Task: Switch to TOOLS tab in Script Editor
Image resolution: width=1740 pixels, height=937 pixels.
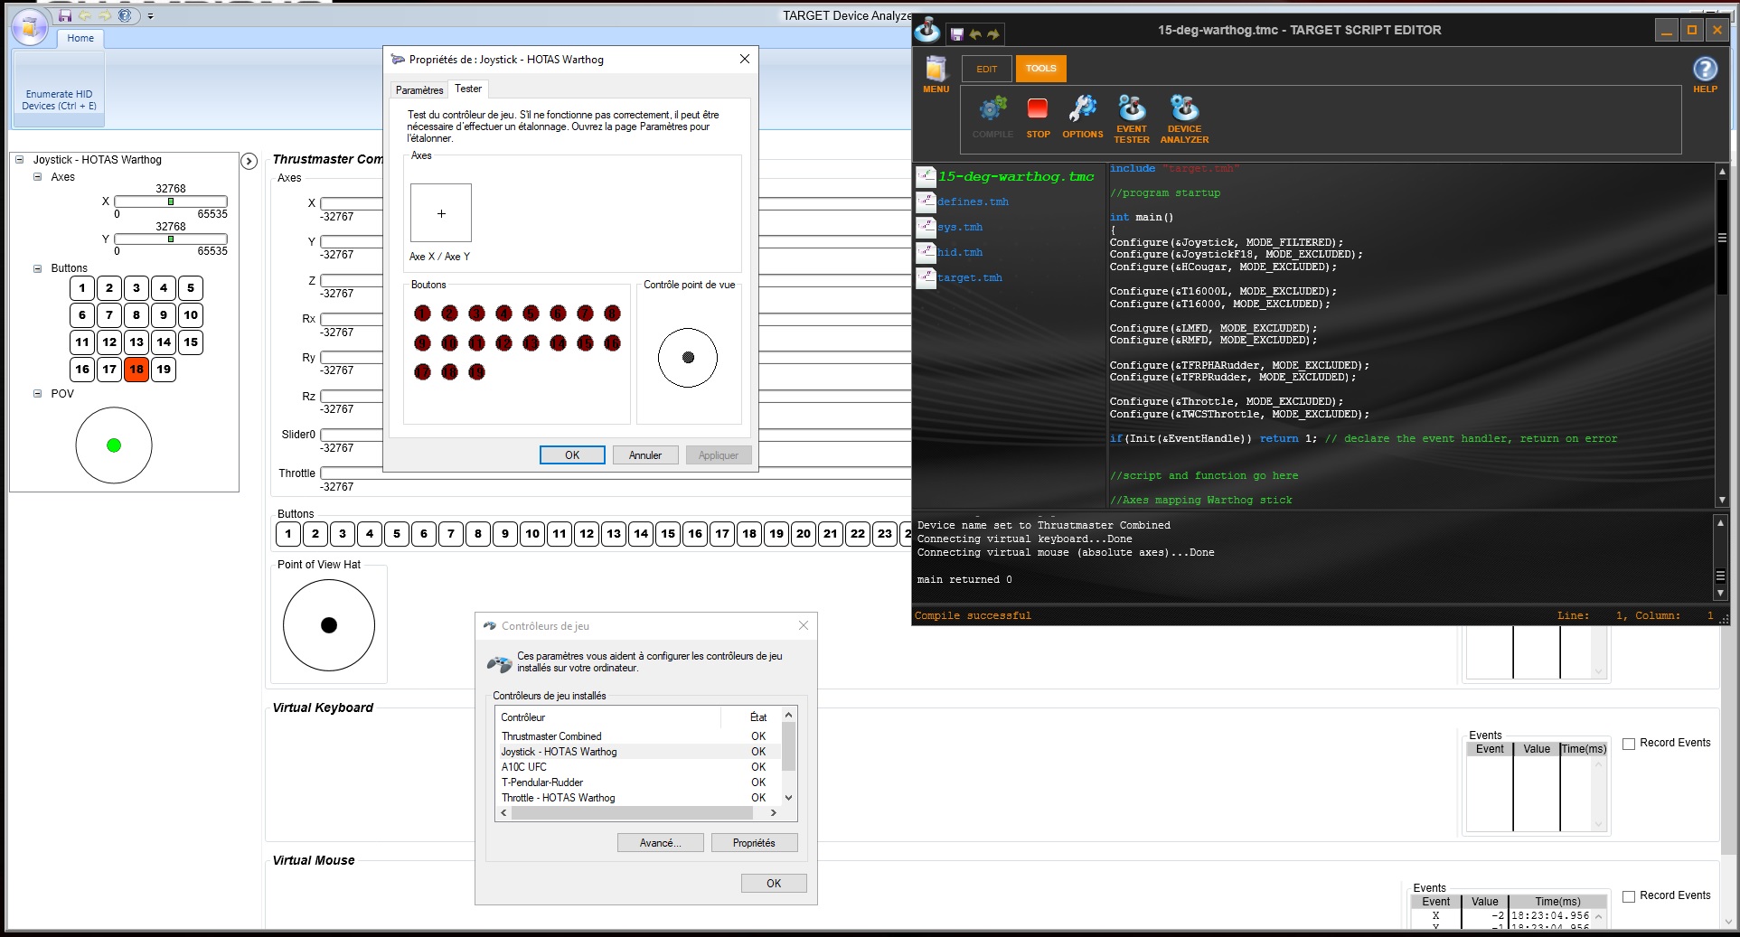Action: point(1040,69)
